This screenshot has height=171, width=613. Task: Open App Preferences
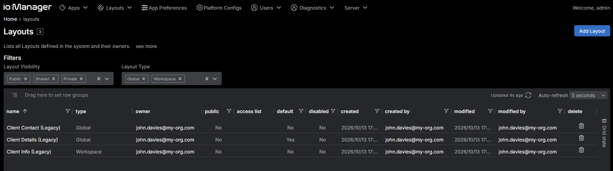click(x=164, y=8)
